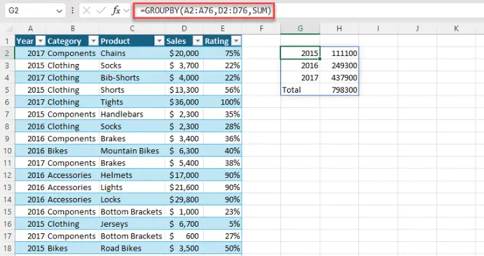
Task: Click the Sales header cell
Action: (x=184, y=41)
